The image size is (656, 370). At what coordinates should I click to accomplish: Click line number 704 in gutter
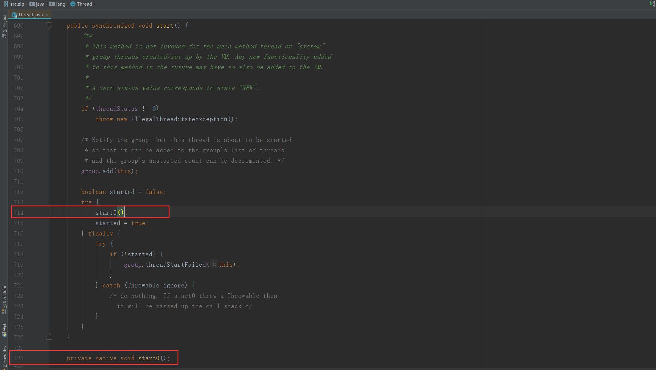[x=18, y=109]
